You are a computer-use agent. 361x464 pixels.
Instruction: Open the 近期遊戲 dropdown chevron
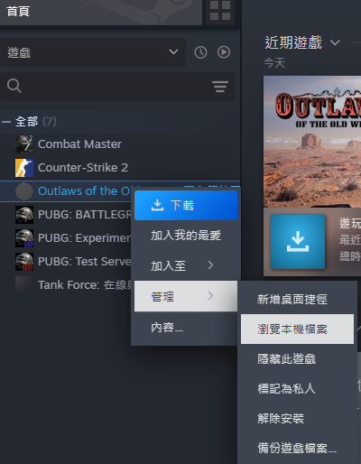[x=335, y=42]
